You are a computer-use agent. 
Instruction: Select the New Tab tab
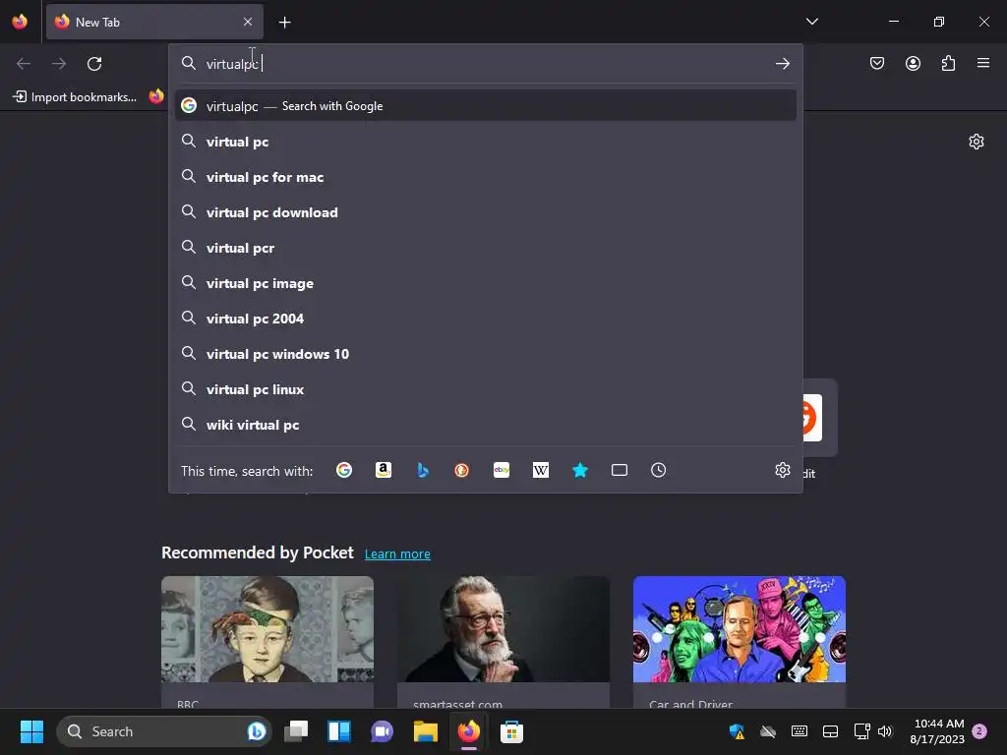[154, 22]
